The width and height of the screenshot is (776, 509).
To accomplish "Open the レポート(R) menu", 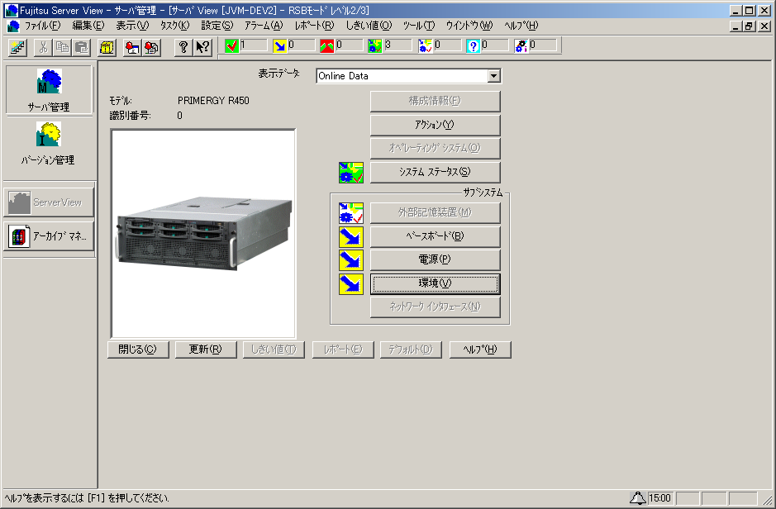I will pos(314,26).
